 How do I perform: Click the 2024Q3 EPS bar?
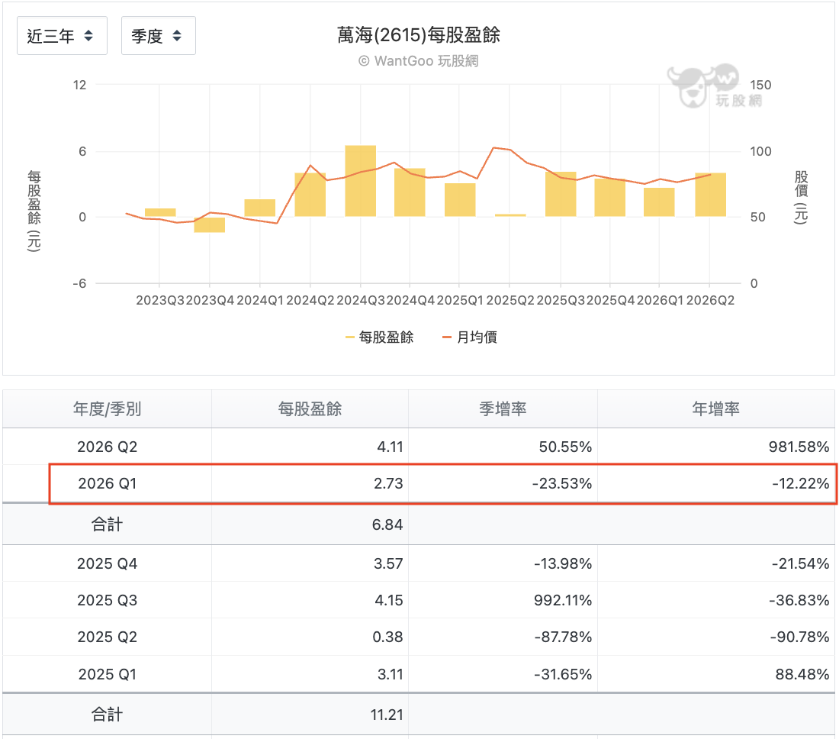(x=360, y=181)
